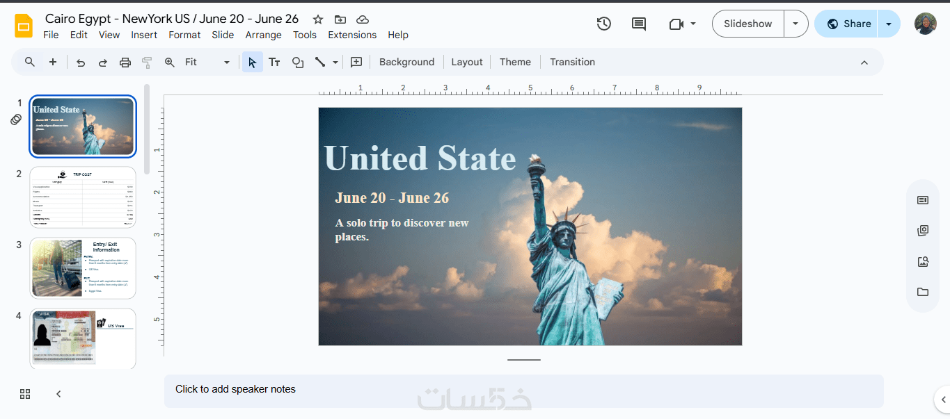
Task: Select the Line tool
Action: click(320, 62)
